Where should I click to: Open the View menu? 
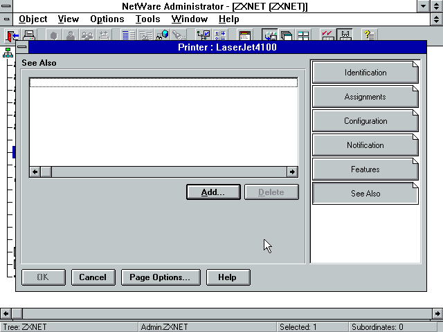click(x=69, y=19)
